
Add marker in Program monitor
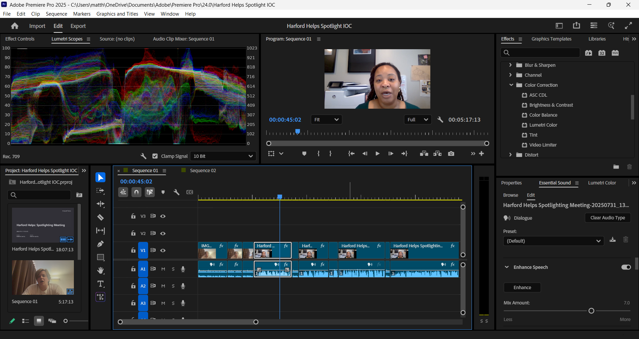tap(304, 154)
